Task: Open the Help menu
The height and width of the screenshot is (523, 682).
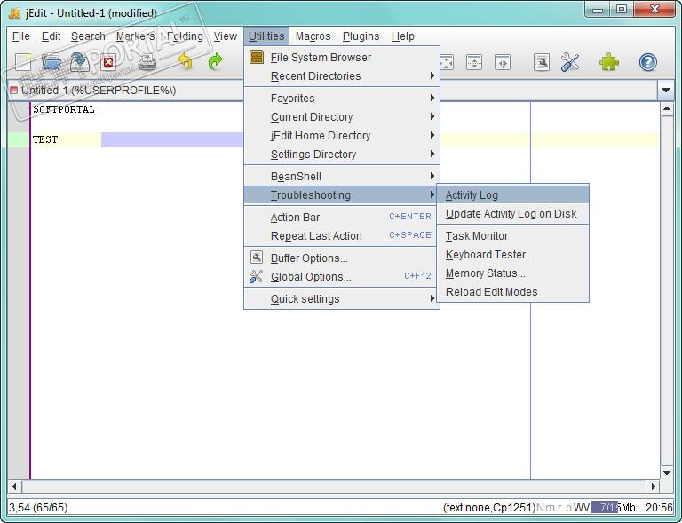Action: click(x=403, y=36)
